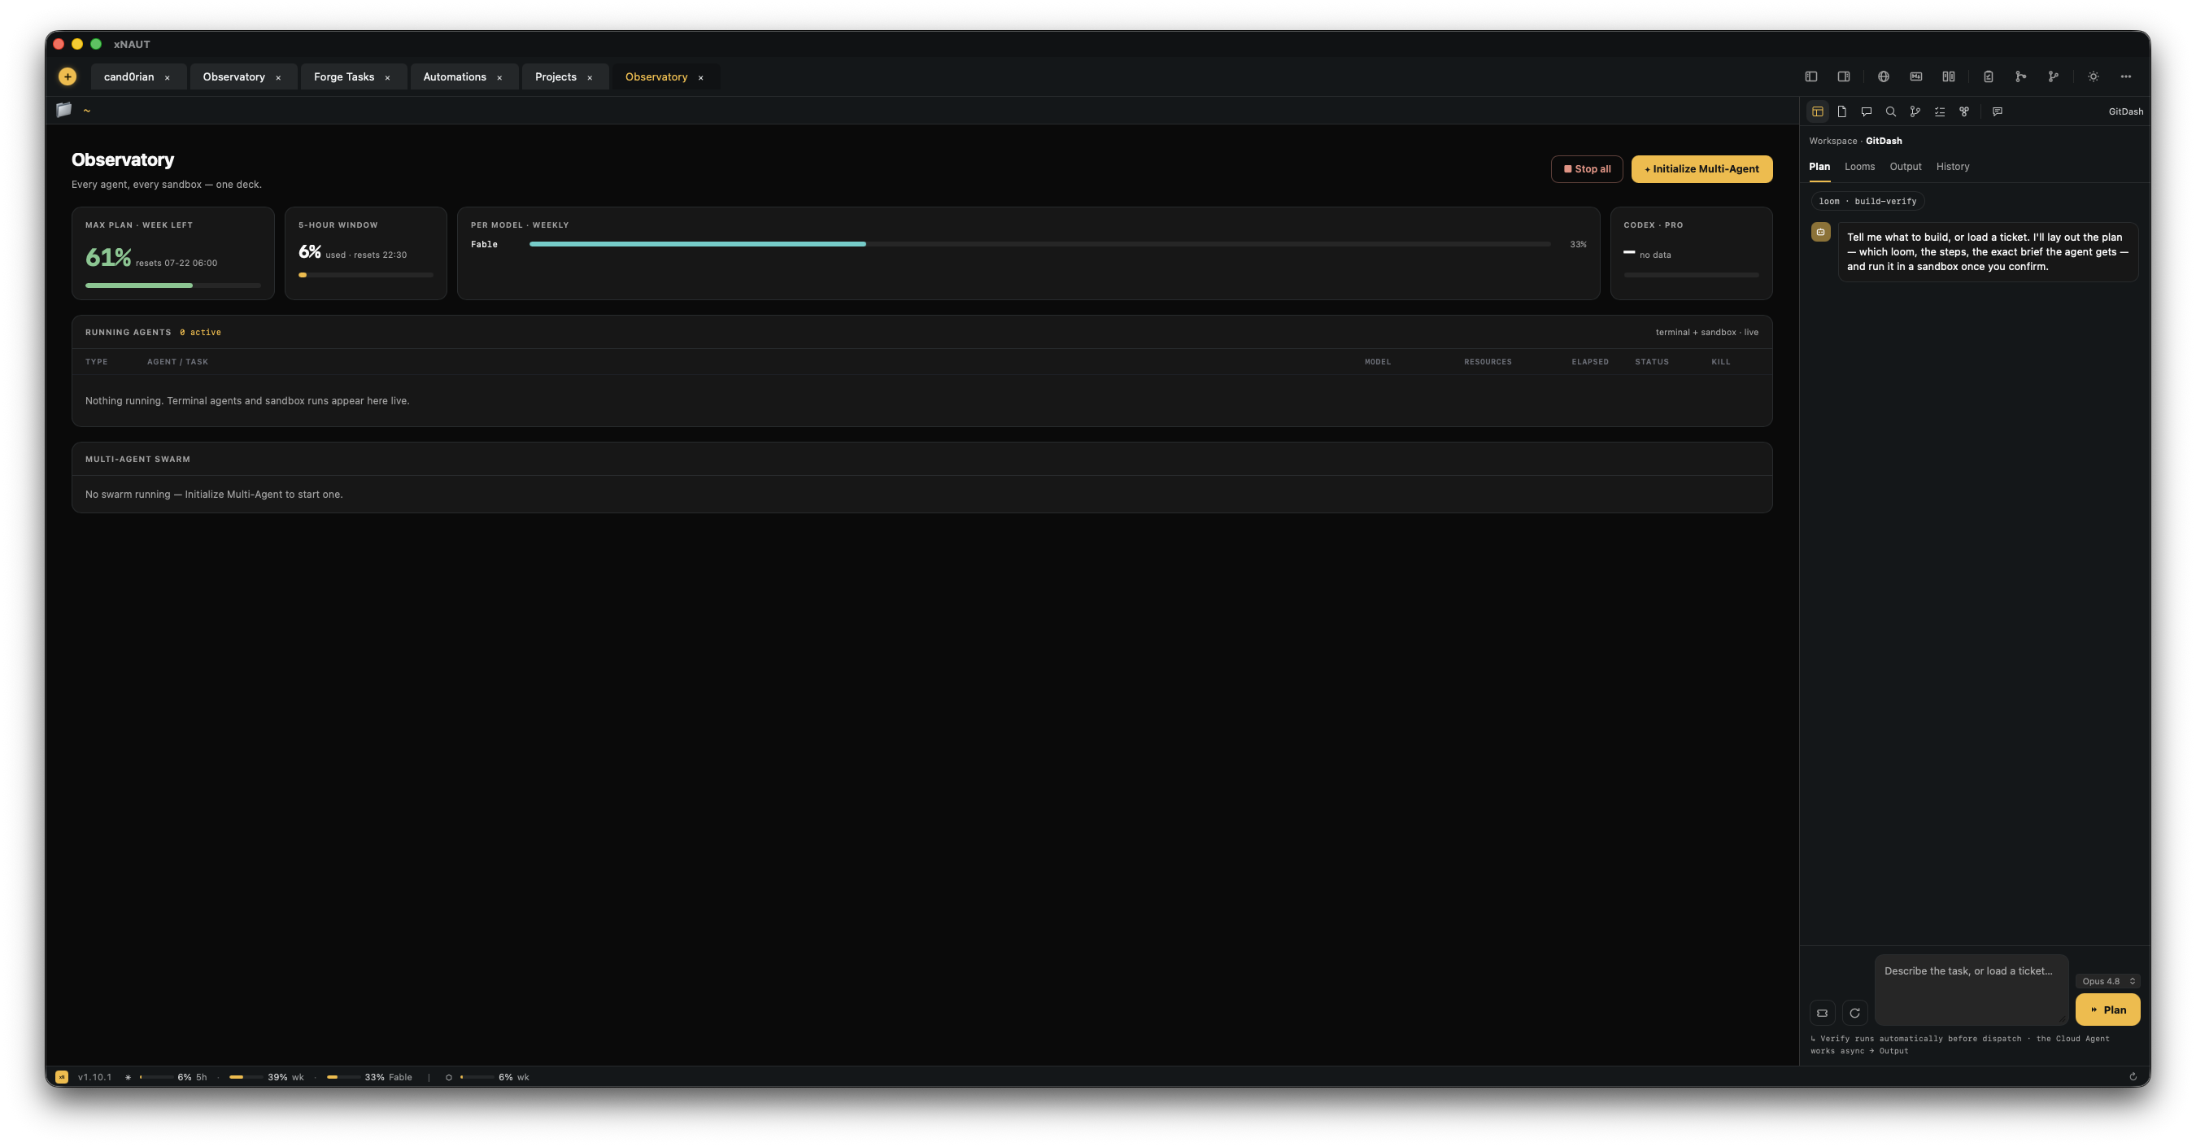Open the chat bubble panel icon

pyautogui.click(x=1866, y=111)
